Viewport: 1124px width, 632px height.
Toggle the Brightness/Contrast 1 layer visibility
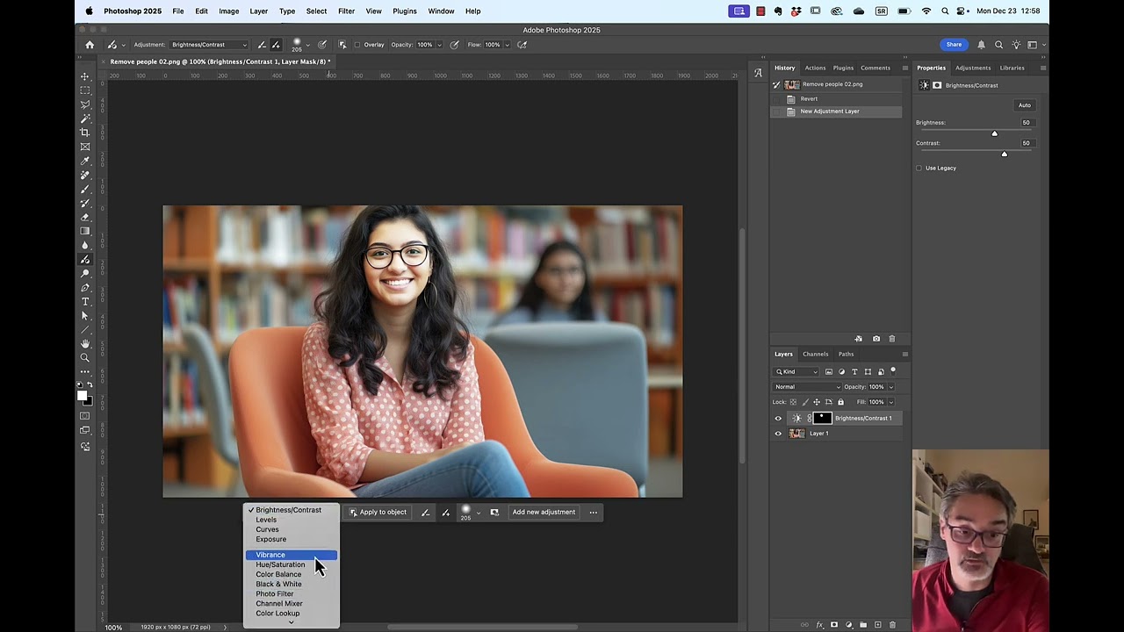(x=778, y=418)
